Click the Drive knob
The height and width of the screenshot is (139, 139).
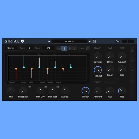click(x=110, y=56)
